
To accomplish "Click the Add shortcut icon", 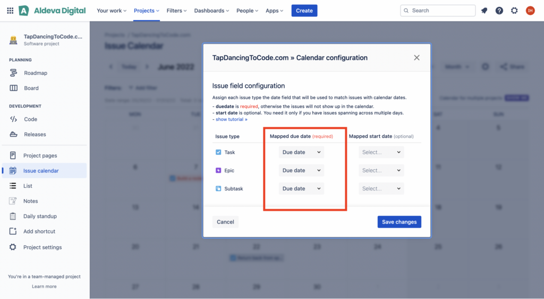I will (x=13, y=231).
